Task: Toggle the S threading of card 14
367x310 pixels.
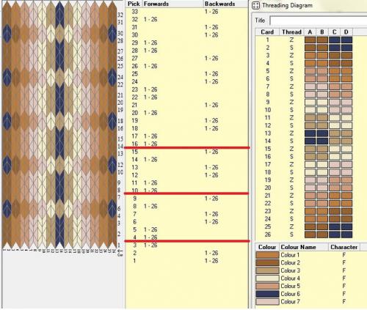Action: pos(291,141)
